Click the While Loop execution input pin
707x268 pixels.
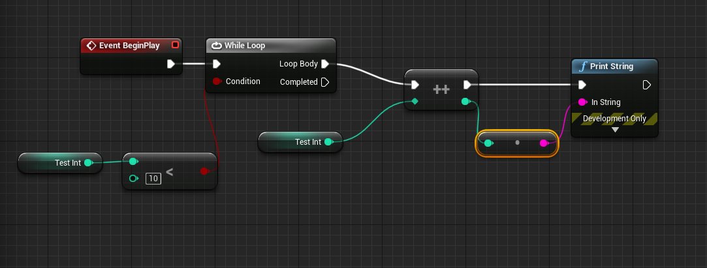pyautogui.click(x=217, y=64)
